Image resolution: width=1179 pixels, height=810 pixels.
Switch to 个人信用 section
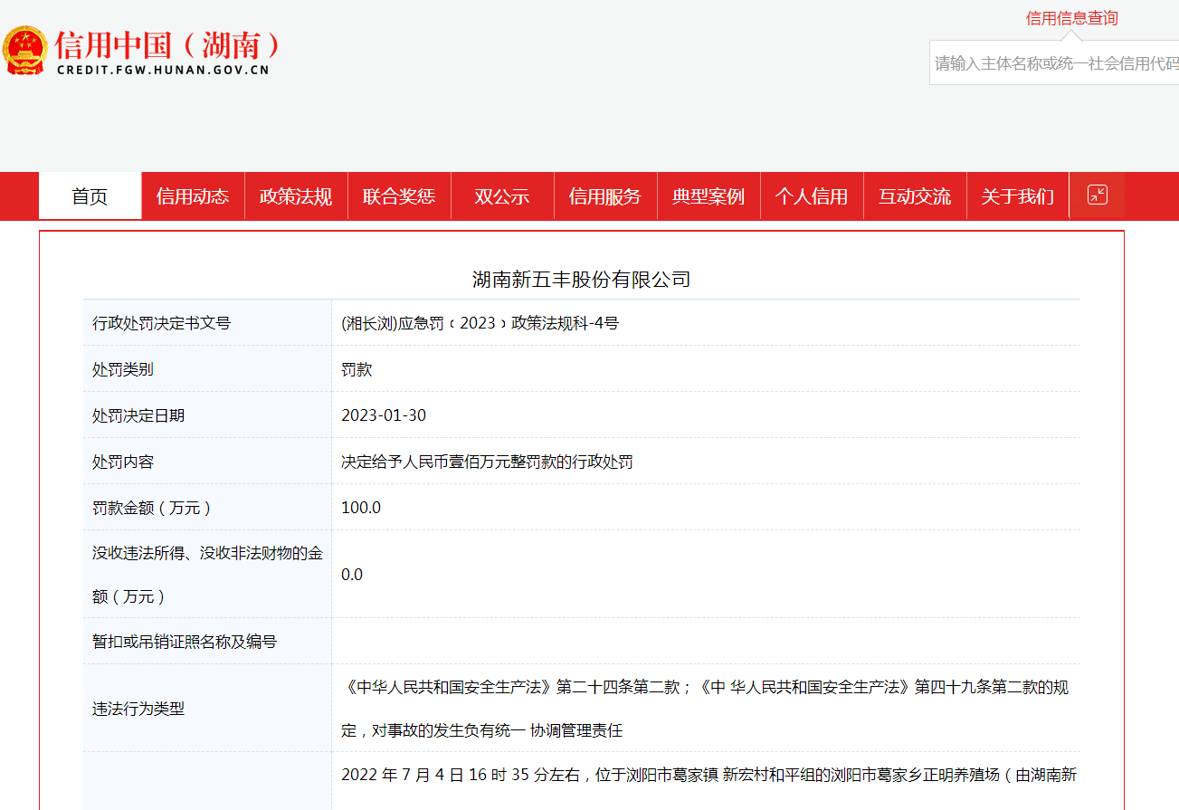pyautogui.click(x=812, y=196)
